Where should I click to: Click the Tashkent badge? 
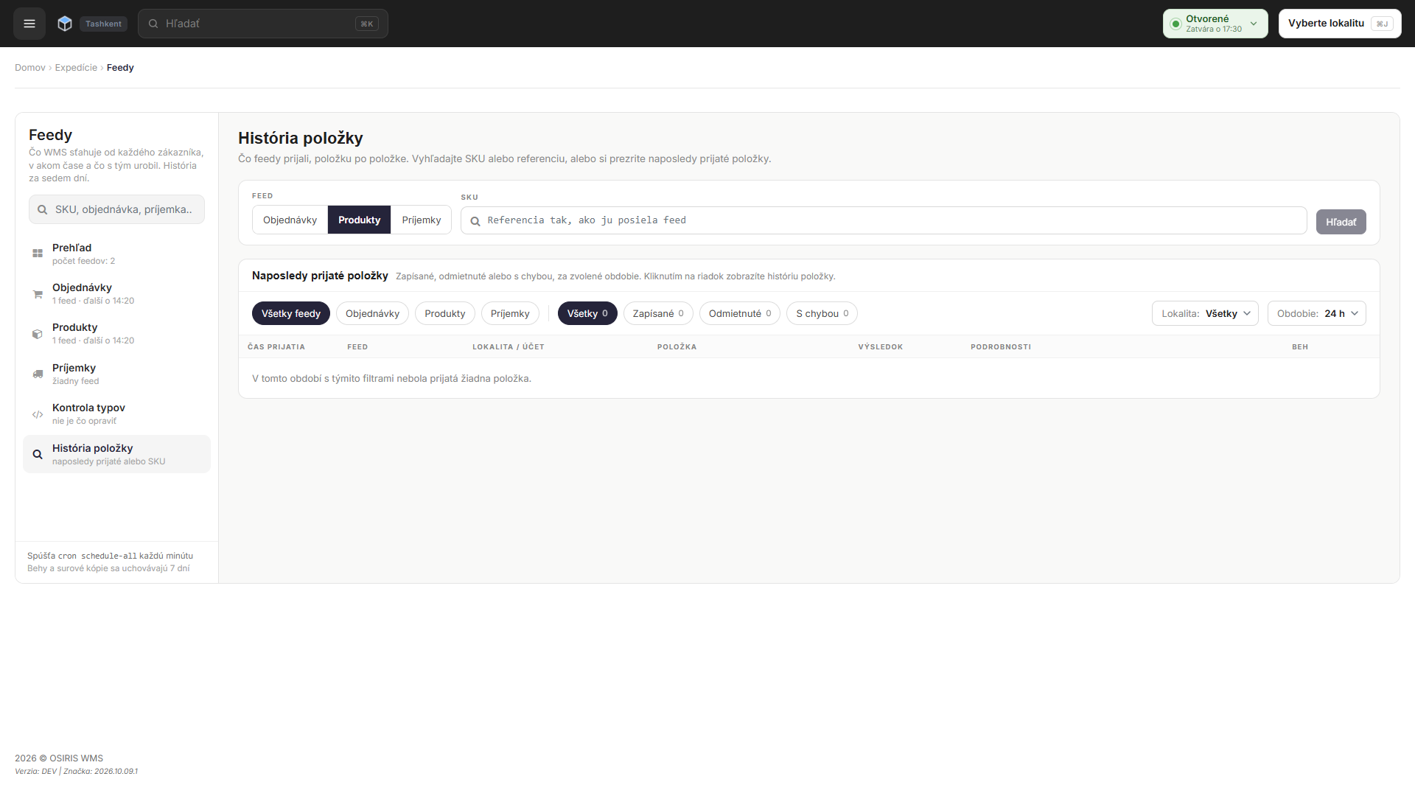[103, 24]
